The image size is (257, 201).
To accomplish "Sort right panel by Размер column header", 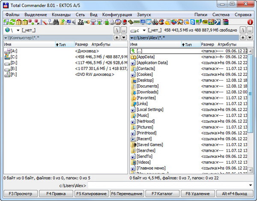I will coord(207,45).
